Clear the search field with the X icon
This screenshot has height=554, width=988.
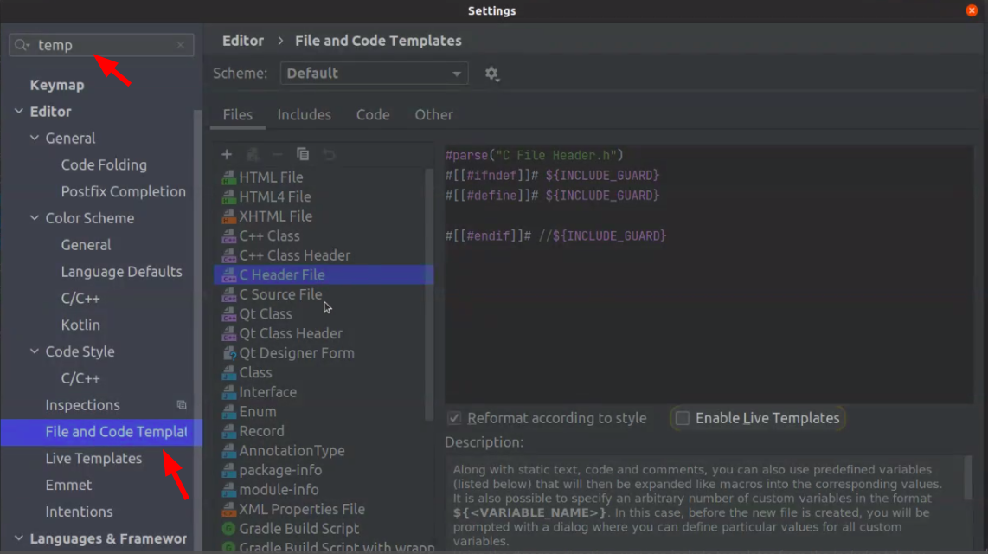180,44
